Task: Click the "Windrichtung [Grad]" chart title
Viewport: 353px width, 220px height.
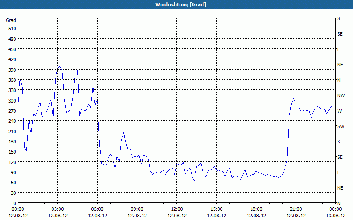Action: click(180, 4)
